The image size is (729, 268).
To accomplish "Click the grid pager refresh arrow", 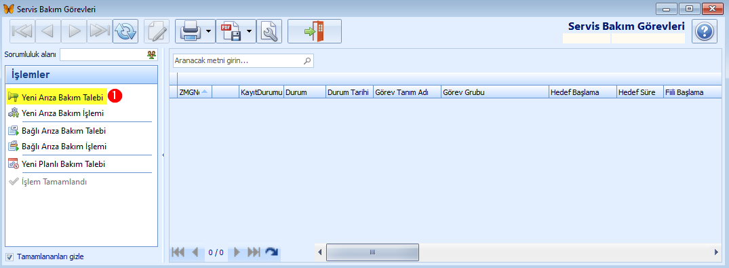I will 271,252.
